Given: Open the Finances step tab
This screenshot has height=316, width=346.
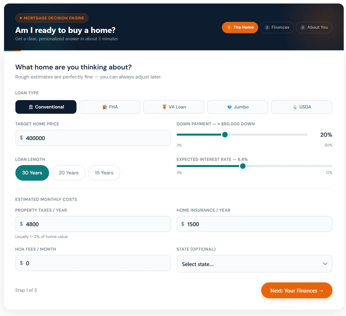Looking at the screenshot, I should pos(277,27).
